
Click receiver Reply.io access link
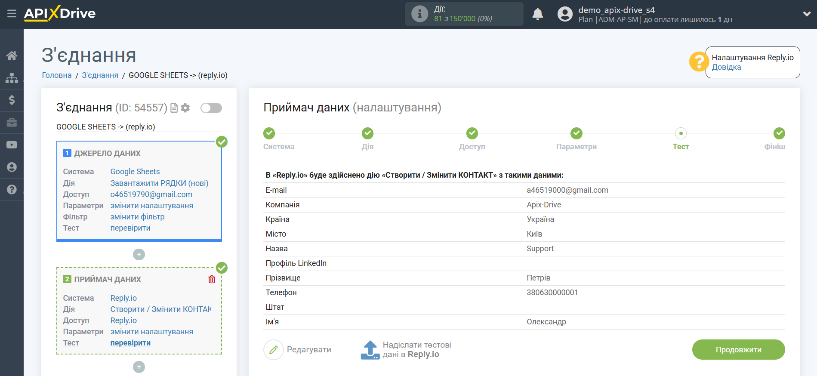[123, 321]
